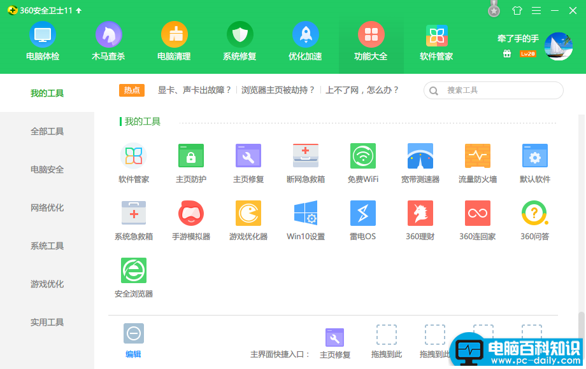Select 我的工具 sidebar tab
Screen dimensions: 586x369
coord(47,93)
